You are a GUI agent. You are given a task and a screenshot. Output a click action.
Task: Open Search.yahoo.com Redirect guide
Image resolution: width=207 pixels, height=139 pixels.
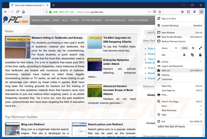(x=105, y=124)
